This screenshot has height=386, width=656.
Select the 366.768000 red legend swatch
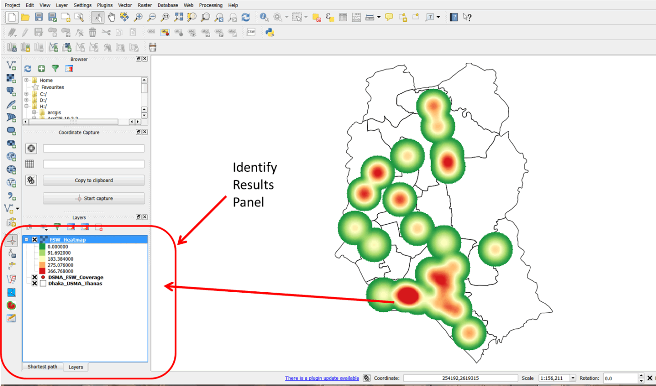(x=42, y=271)
